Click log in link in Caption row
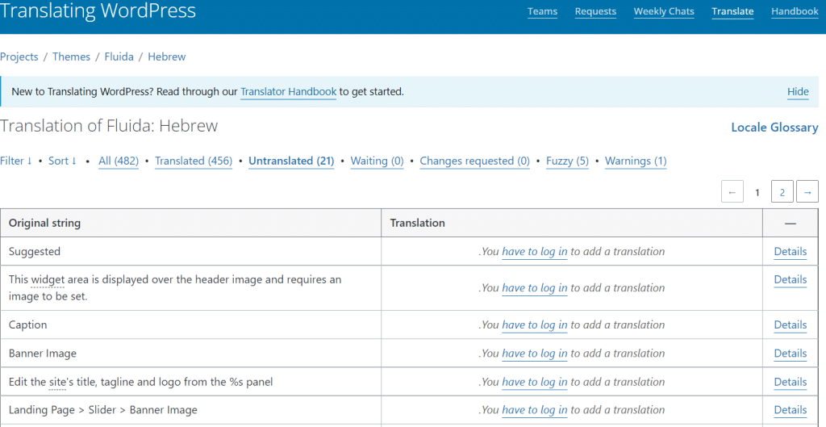Image resolution: width=826 pixels, height=427 pixels. click(x=535, y=324)
